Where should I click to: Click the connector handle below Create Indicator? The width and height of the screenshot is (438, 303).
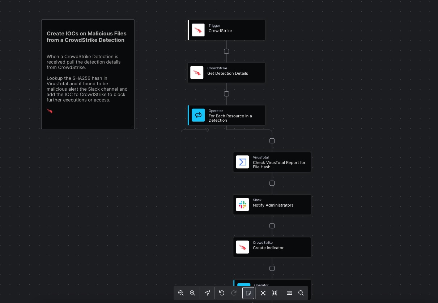pyautogui.click(x=272, y=268)
